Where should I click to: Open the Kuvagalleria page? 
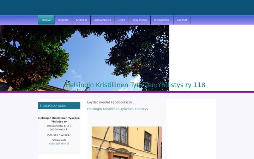click(162, 20)
